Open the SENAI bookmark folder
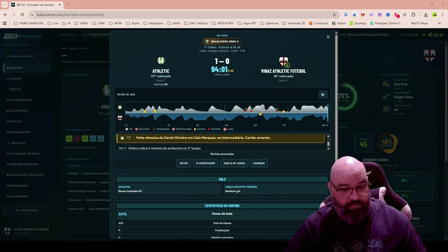 81,23
